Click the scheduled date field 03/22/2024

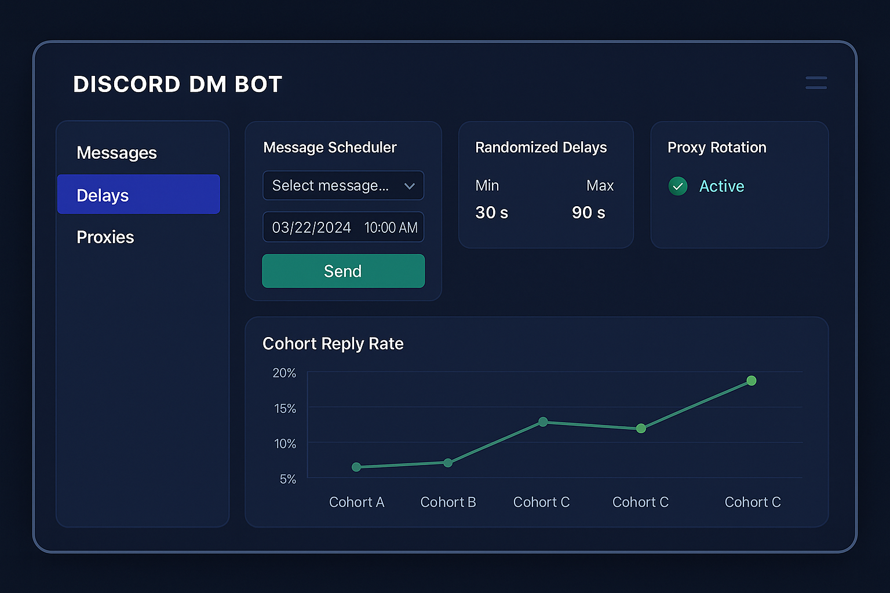coord(311,227)
